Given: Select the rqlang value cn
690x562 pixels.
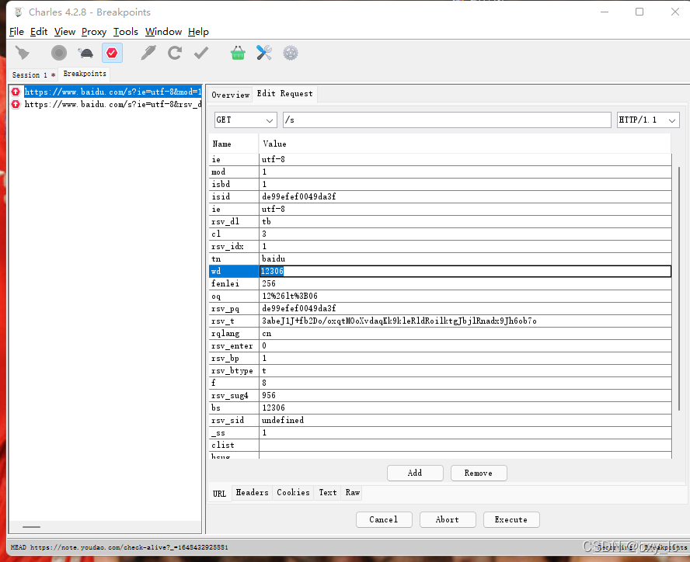Looking at the screenshot, I should coord(465,333).
